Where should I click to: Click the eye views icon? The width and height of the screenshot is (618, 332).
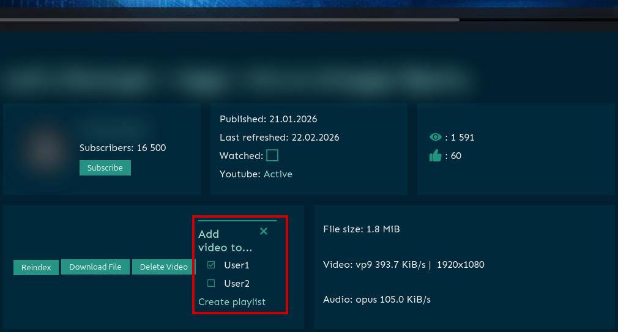click(435, 138)
